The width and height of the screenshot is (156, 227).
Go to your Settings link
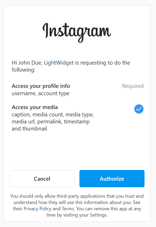(98, 215)
